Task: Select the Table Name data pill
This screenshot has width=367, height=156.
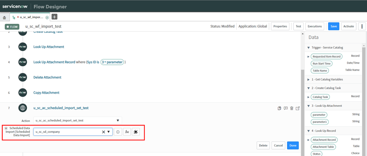Action: [x=320, y=70]
